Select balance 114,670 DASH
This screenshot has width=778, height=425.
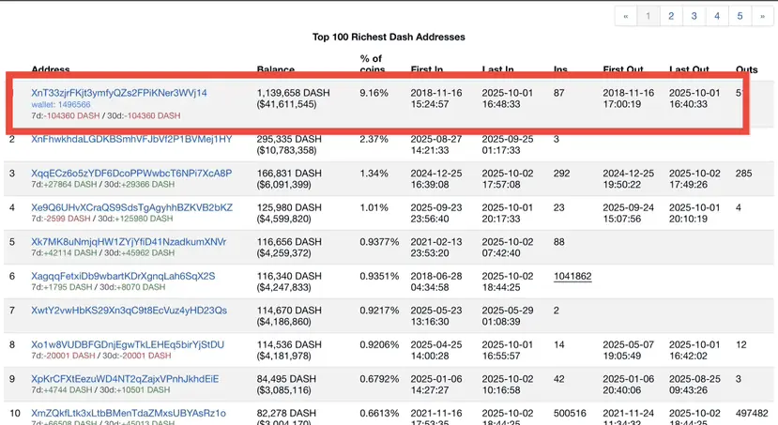[x=289, y=310]
